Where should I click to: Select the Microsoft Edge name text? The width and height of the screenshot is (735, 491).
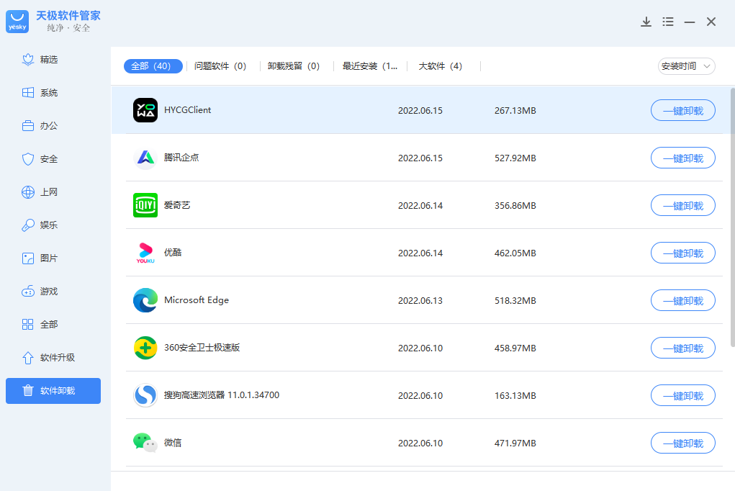(x=197, y=299)
